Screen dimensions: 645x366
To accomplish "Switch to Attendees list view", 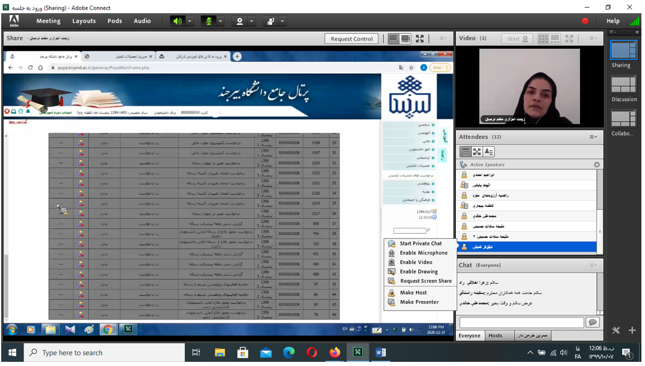I will pyautogui.click(x=465, y=152).
